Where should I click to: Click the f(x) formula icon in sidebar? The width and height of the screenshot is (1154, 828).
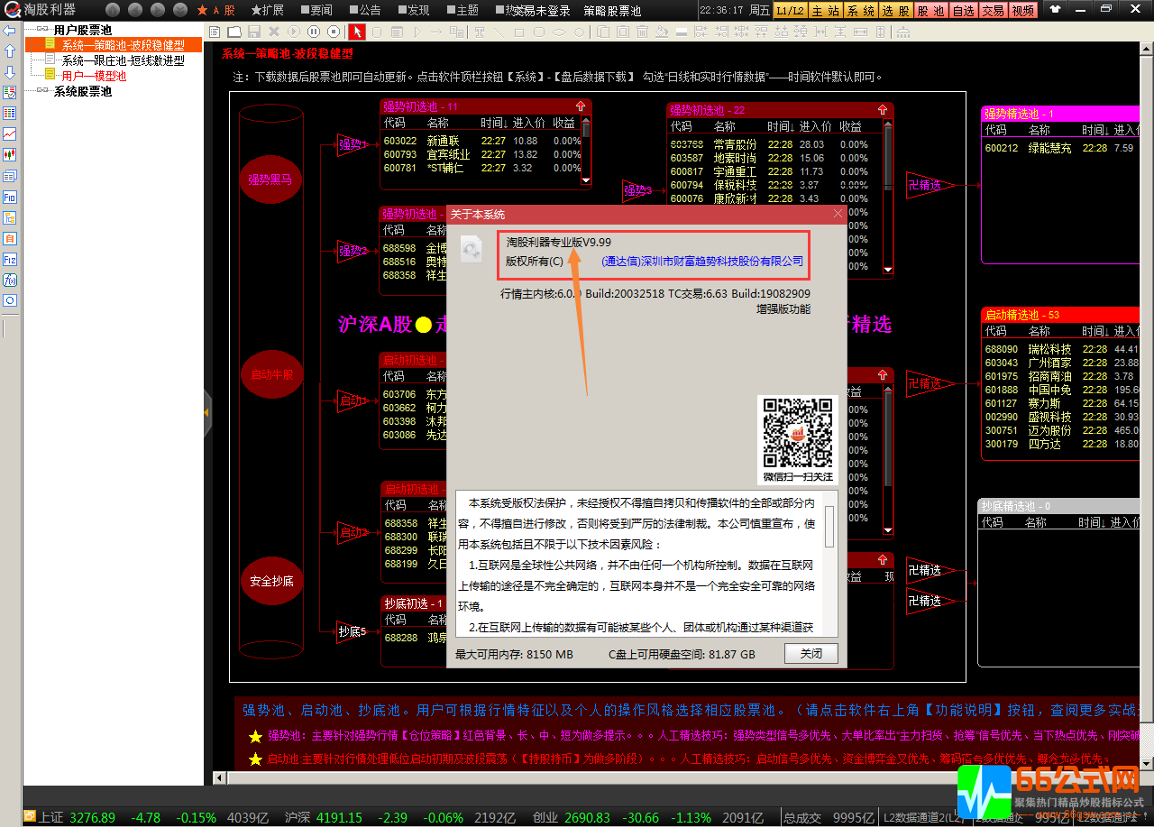10,280
